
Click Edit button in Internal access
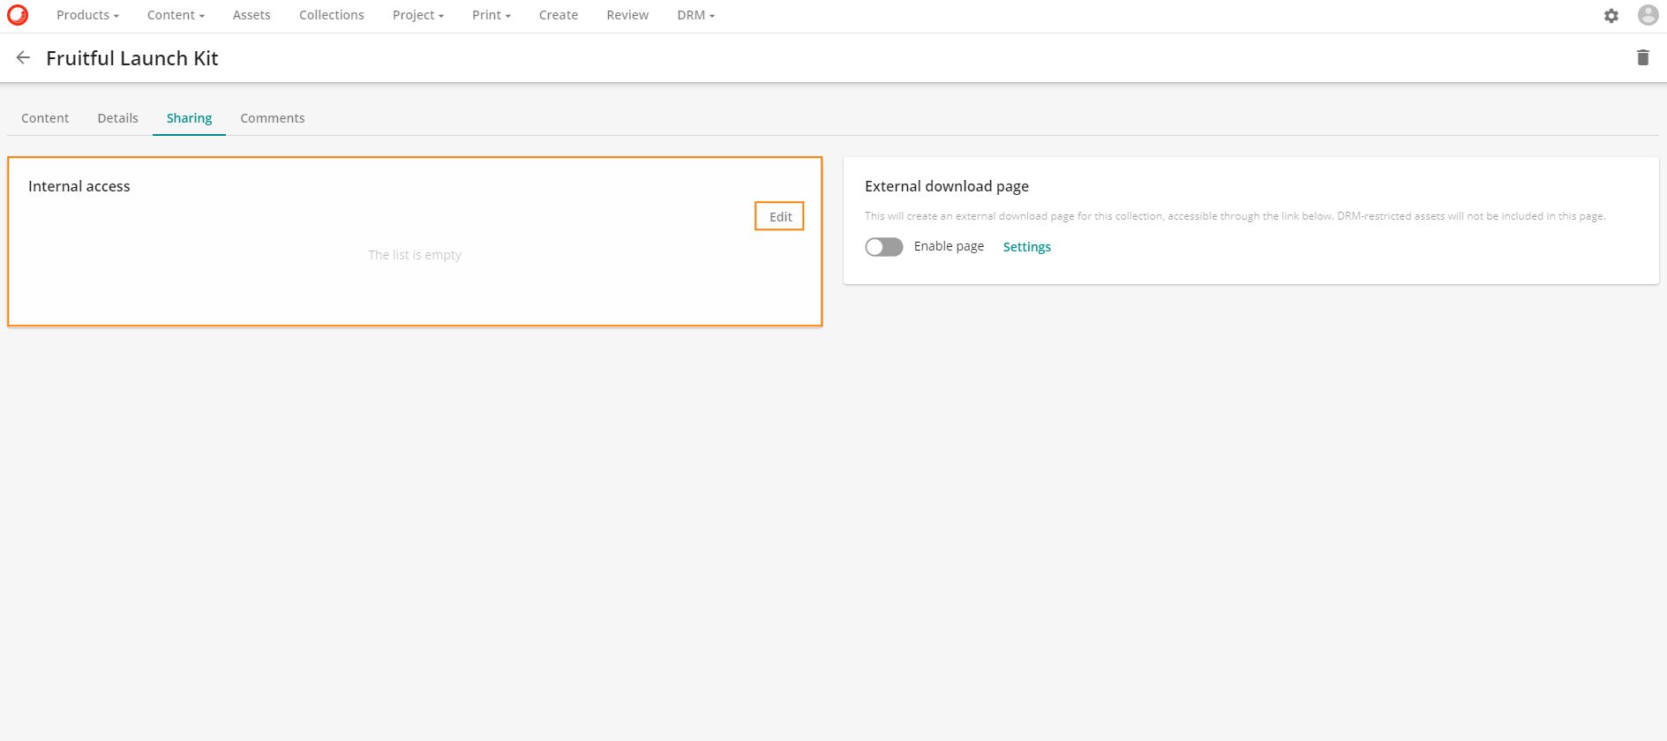pos(779,216)
